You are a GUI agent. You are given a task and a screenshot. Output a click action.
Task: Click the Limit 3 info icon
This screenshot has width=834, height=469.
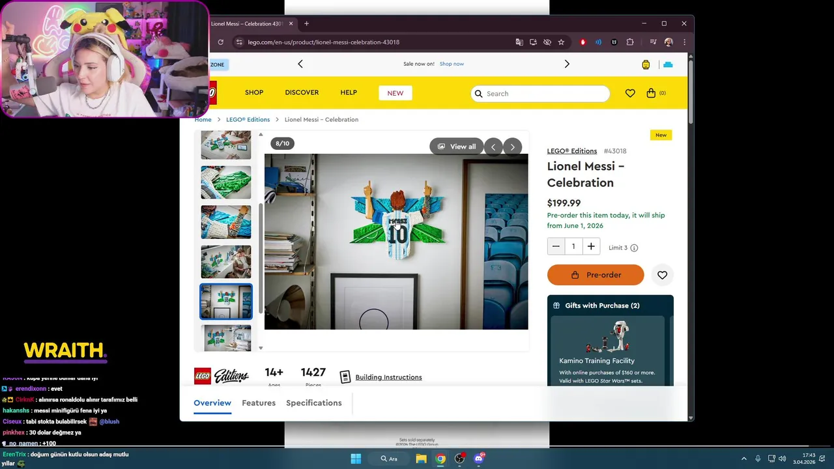pos(634,248)
